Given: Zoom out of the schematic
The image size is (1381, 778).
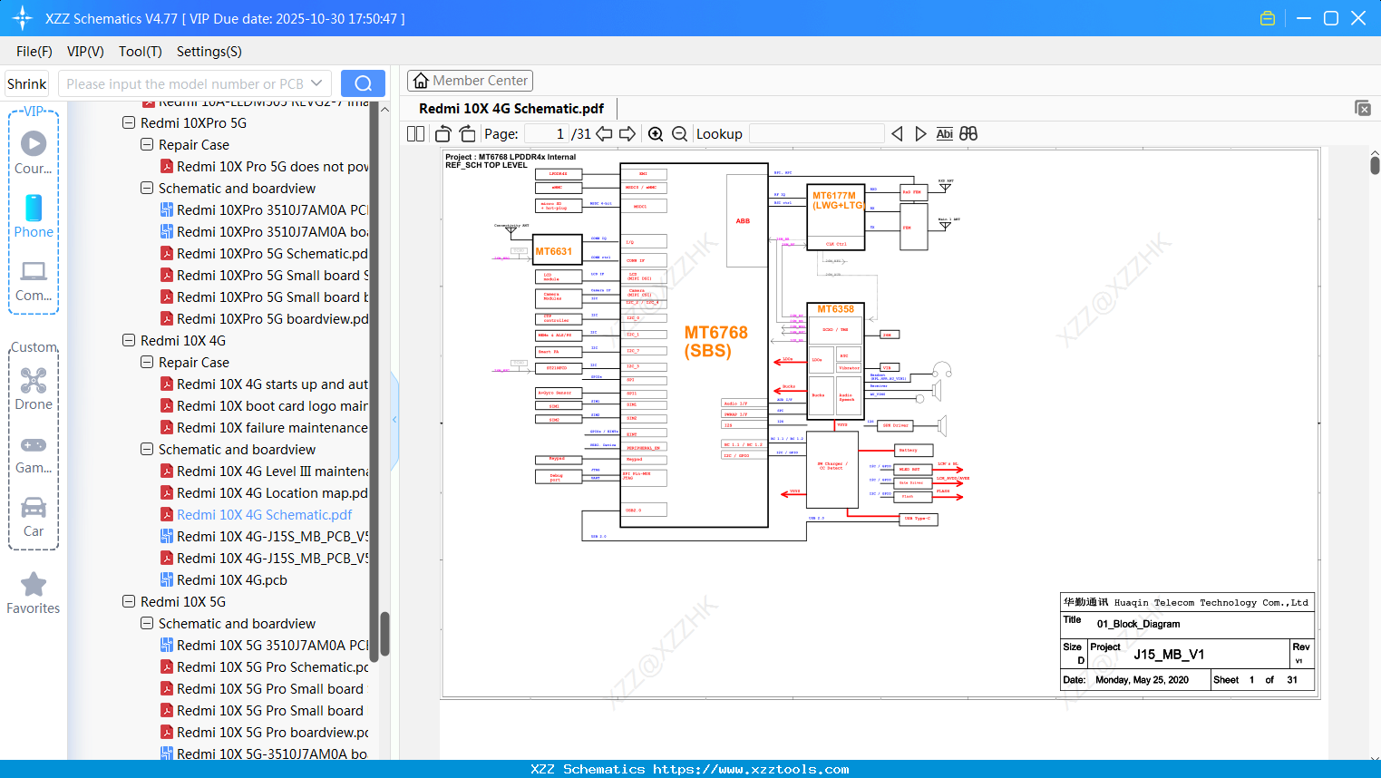Looking at the screenshot, I should tap(679, 133).
